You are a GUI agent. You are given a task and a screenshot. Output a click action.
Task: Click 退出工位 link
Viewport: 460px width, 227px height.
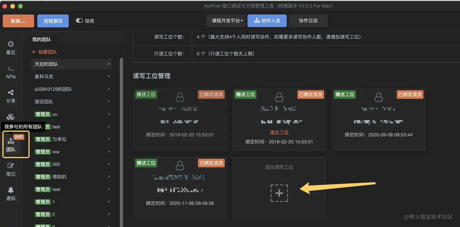(x=279, y=132)
